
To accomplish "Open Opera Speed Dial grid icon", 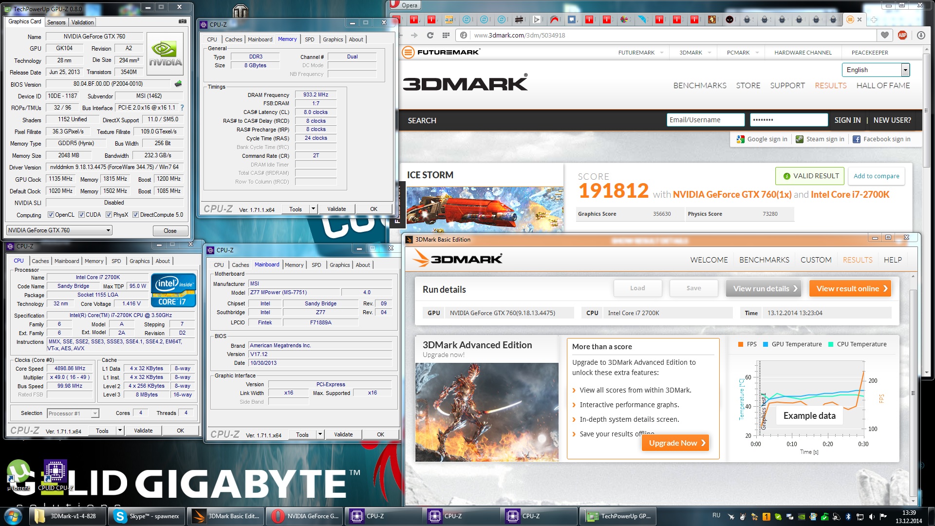I will point(446,35).
